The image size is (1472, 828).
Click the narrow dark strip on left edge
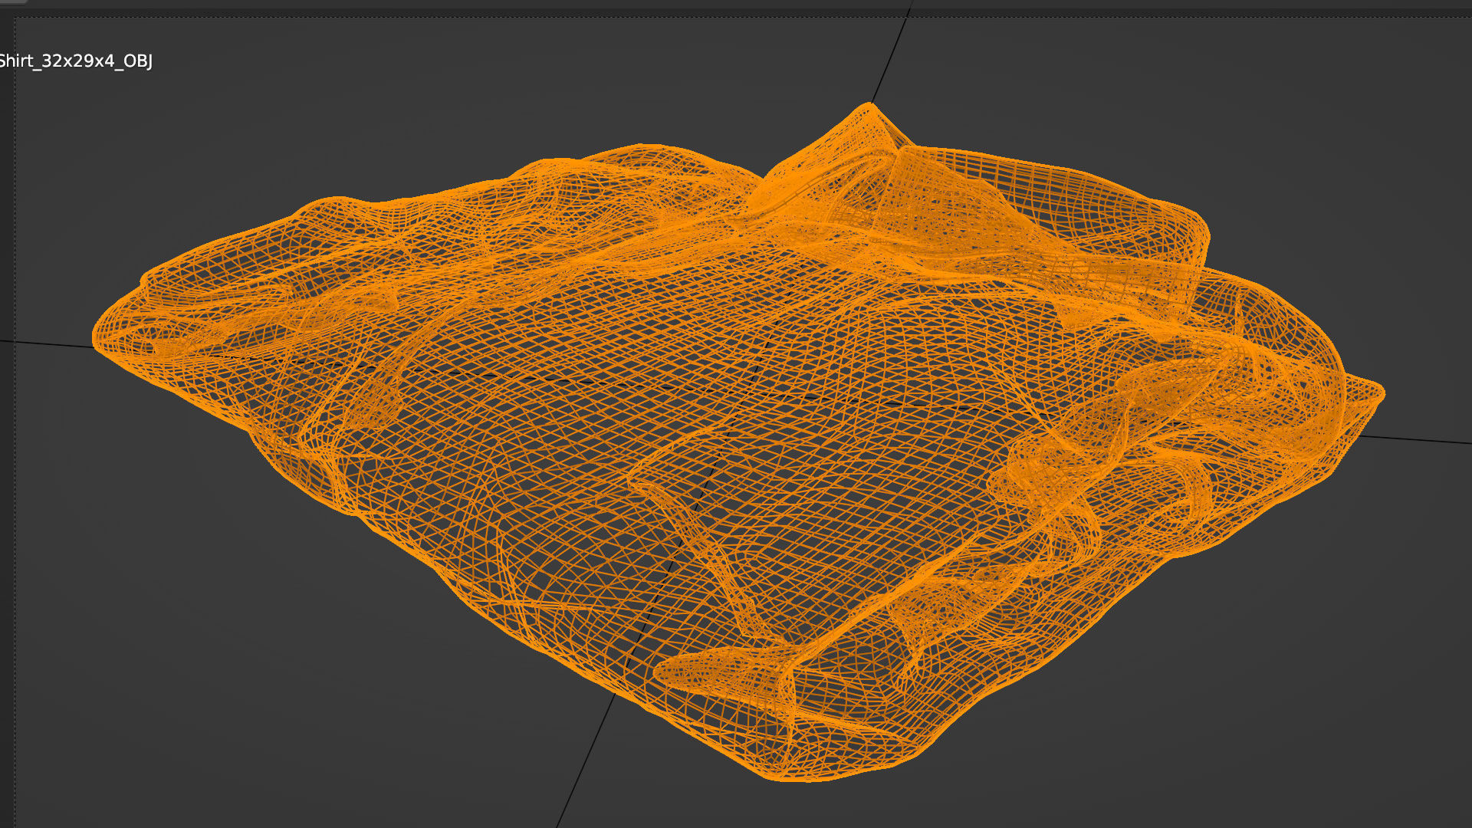[x=6, y=460]
